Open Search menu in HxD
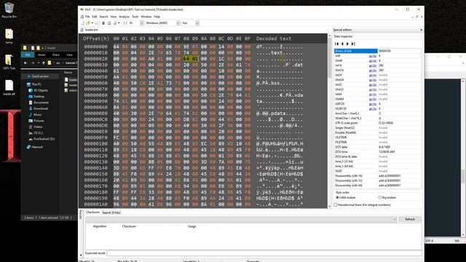The height and width of the screenshot is (262, 466). [103, 17]
